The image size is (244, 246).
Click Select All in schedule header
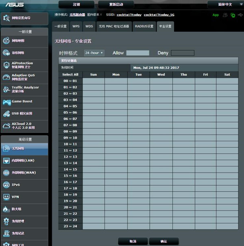[70, 74]
